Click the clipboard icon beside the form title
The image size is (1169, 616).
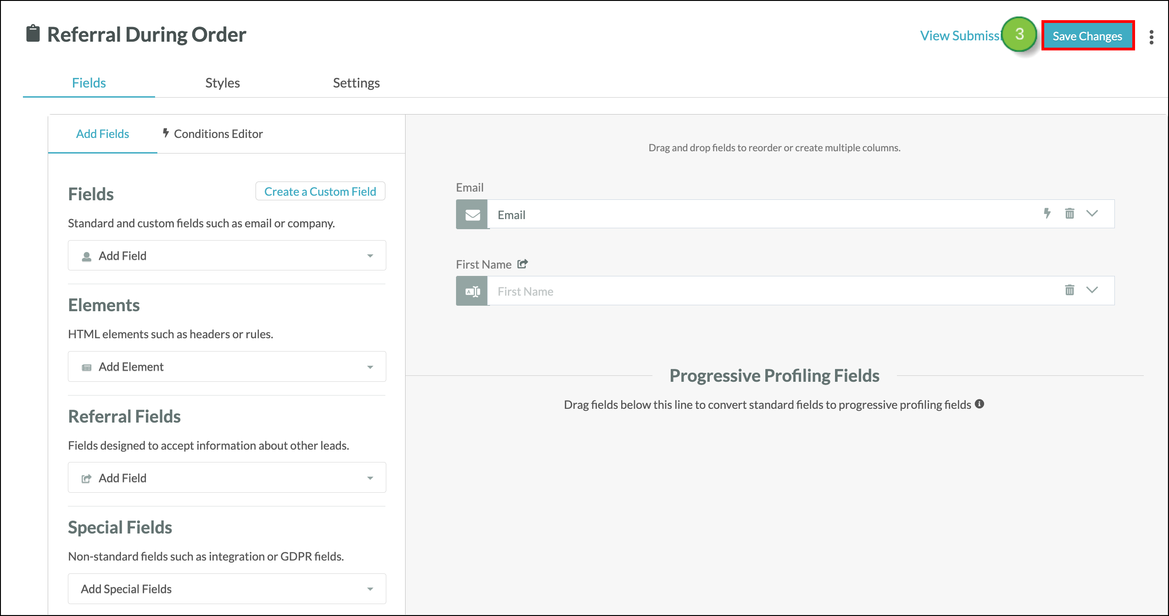[x=33, y=33]
